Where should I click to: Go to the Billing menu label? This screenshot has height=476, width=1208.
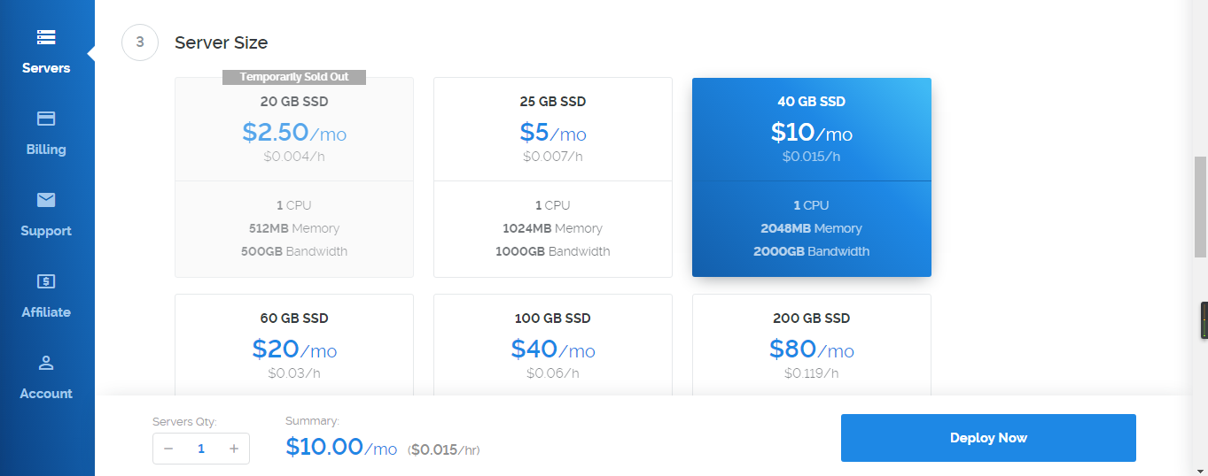click(x=46, y=150)
